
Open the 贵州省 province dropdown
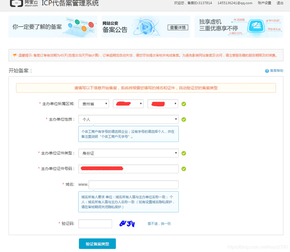coord(94,104)
